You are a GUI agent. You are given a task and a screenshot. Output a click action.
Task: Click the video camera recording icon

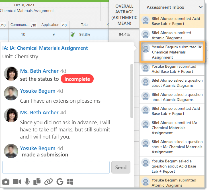tap(17, 181)
